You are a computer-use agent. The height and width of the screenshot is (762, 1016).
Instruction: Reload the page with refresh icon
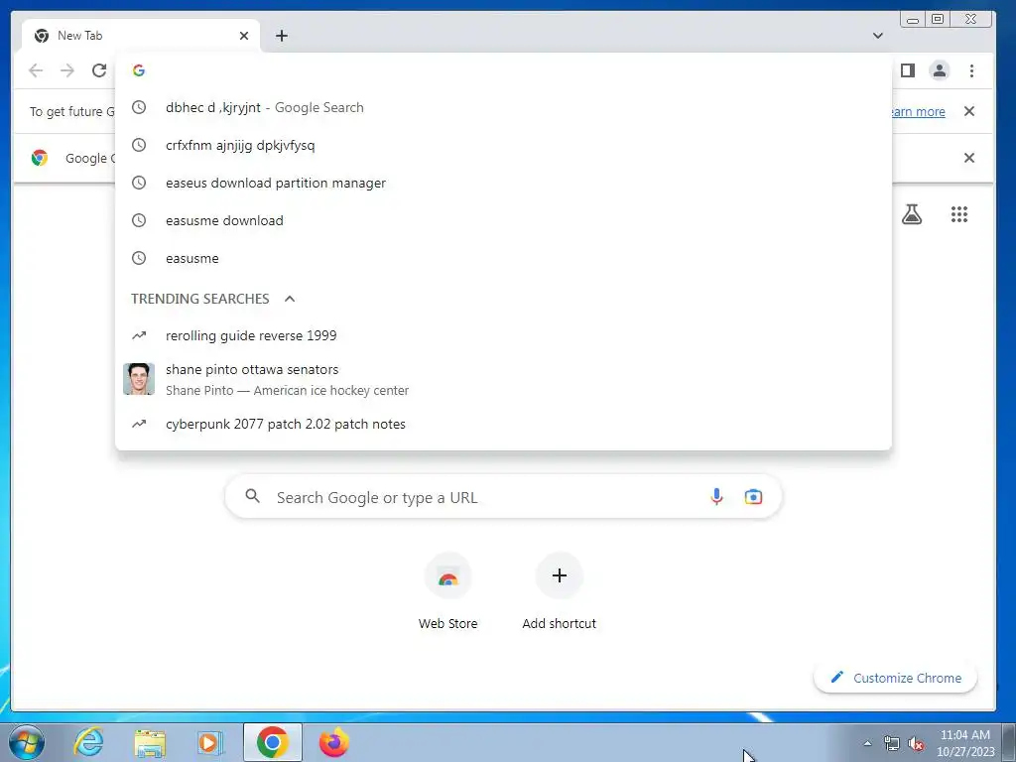tap(99, 70)
